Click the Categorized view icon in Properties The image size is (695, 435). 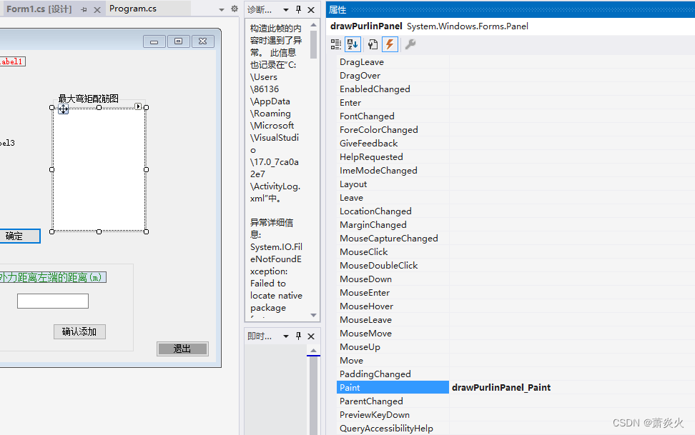coord(335,44)
